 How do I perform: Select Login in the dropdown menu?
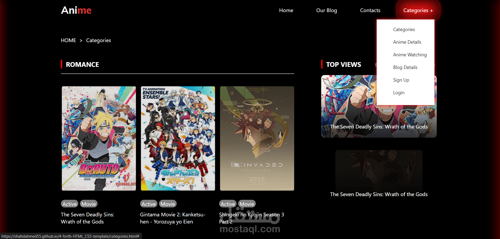point(398,93)
